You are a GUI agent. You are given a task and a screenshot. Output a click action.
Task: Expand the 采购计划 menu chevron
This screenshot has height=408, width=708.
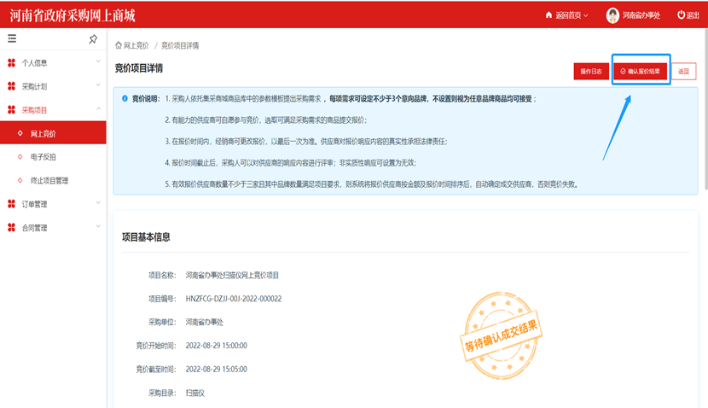pos(98,85)
